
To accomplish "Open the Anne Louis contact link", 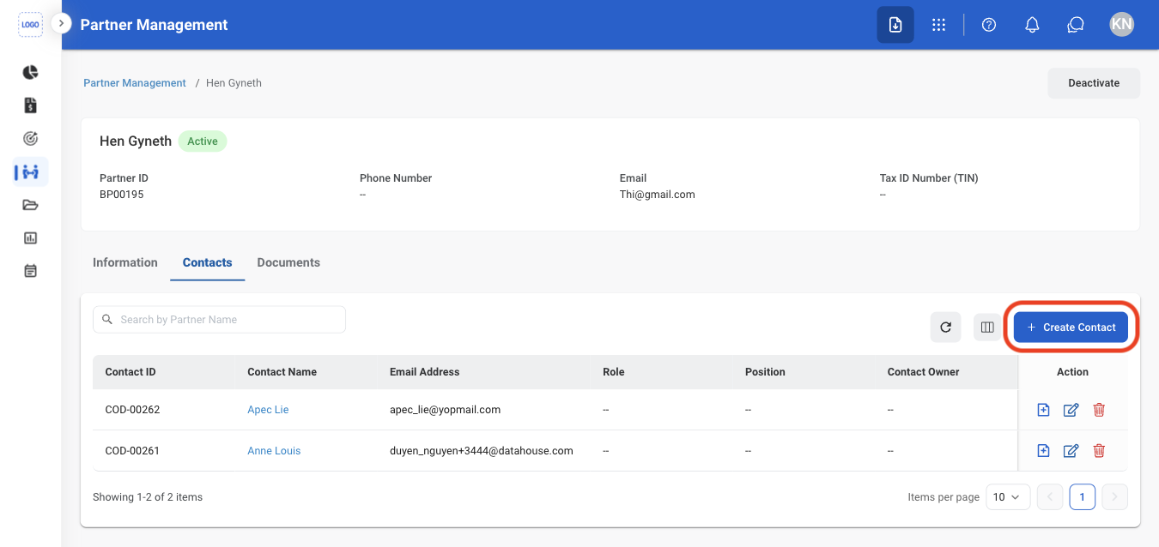I will coord(274,451).
